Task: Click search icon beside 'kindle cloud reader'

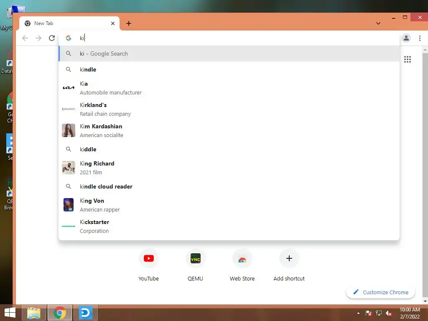Action: click(69, 186)
